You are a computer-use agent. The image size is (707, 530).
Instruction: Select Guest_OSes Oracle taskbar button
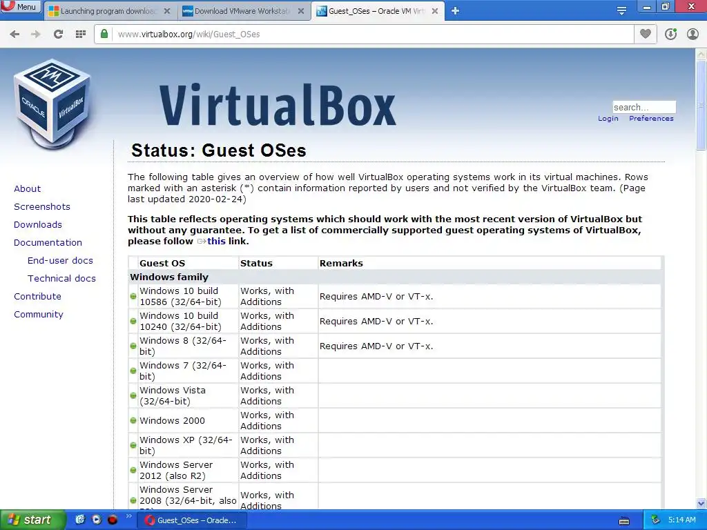coord(192,520)
